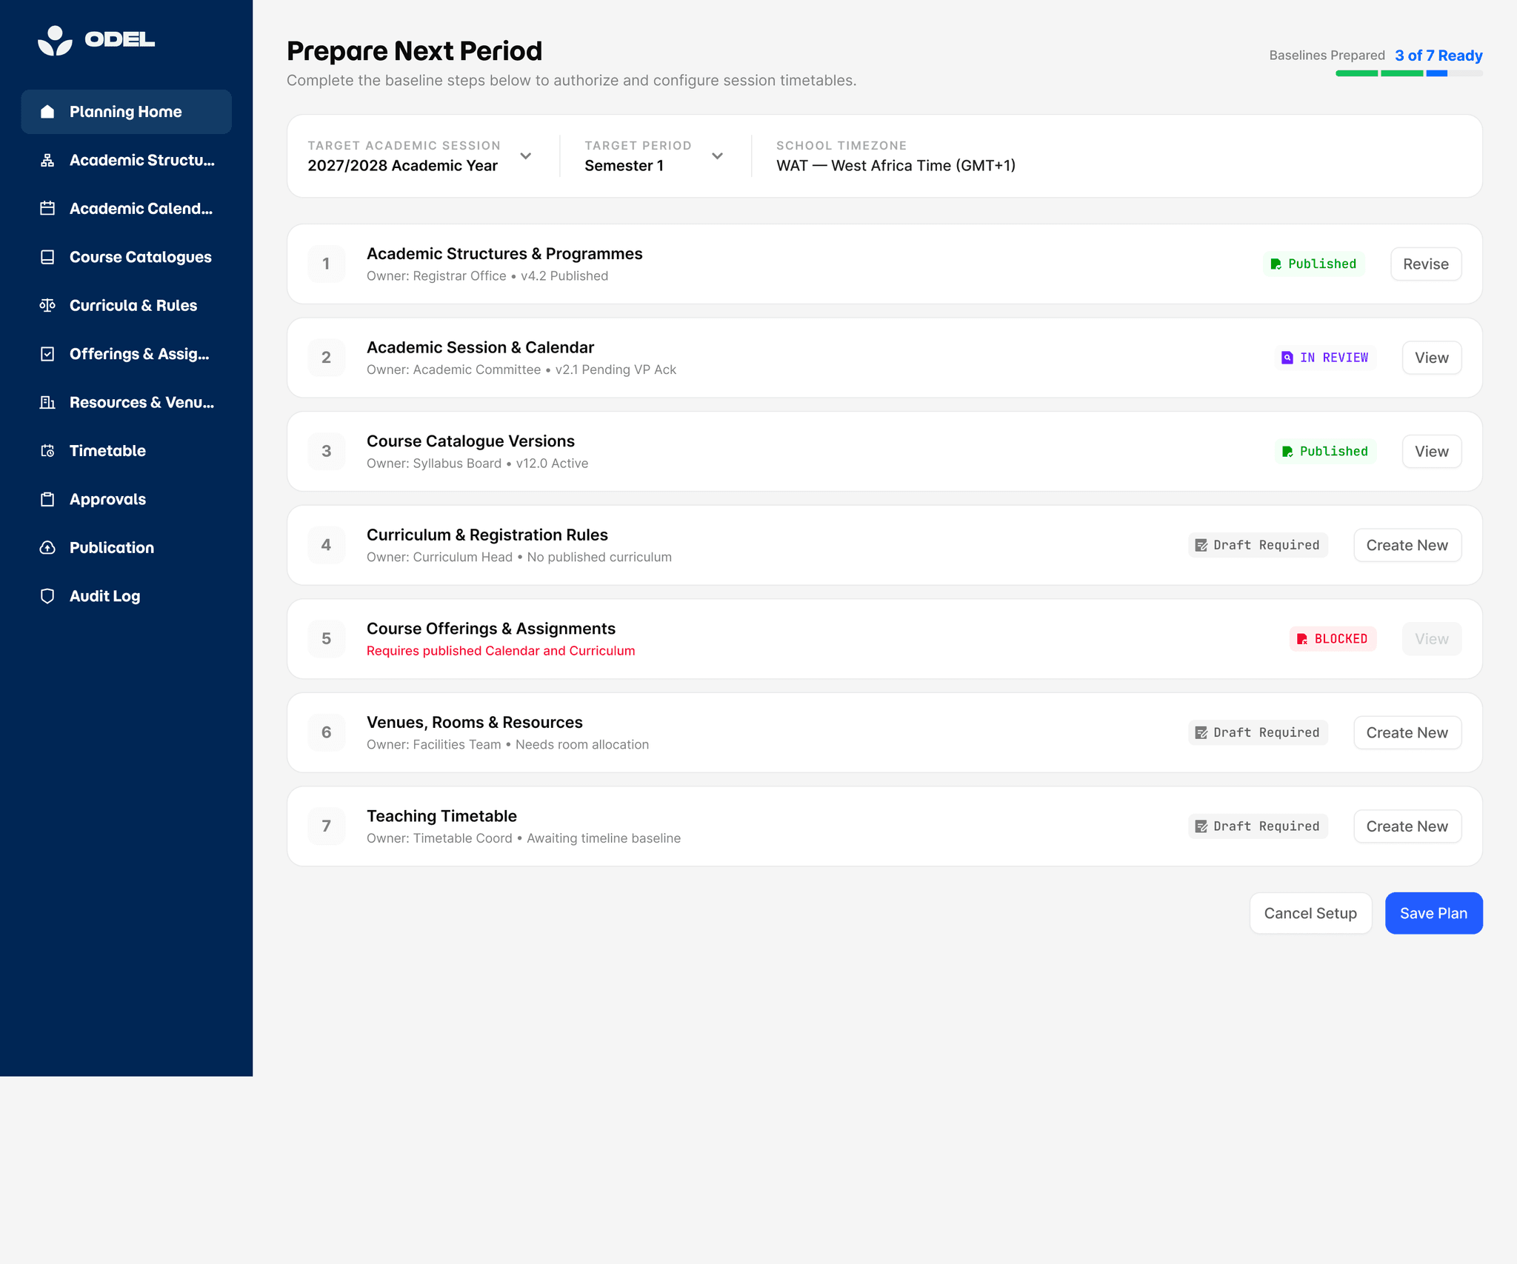Click the Blocked icon on Course Offerings row
The image size is (1517, 1264).
1302,639
